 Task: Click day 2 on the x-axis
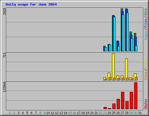tap(14, 113)
